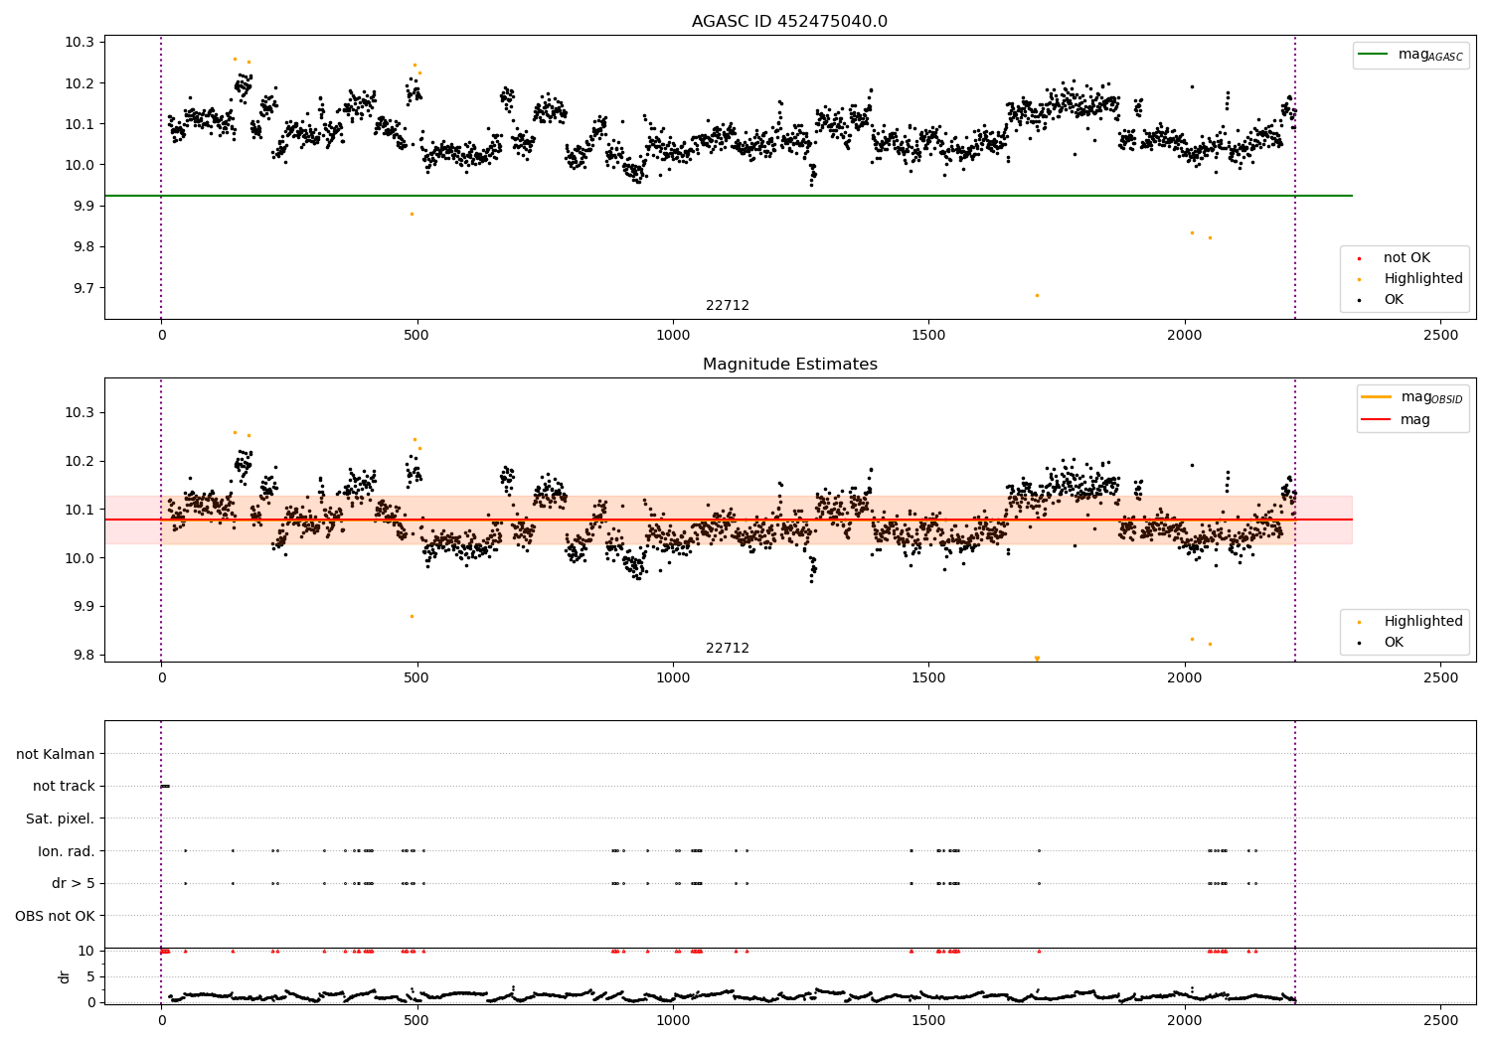Click the red line sample beside 'mag' legend entry
The width and height of the screenshot is (1491, 1043).
pyautogui.click(x=1377, y=420)
